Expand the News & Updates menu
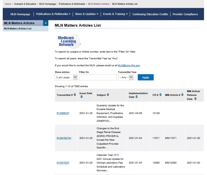Viewport: 207px width, 175px height. click(87, 14)
